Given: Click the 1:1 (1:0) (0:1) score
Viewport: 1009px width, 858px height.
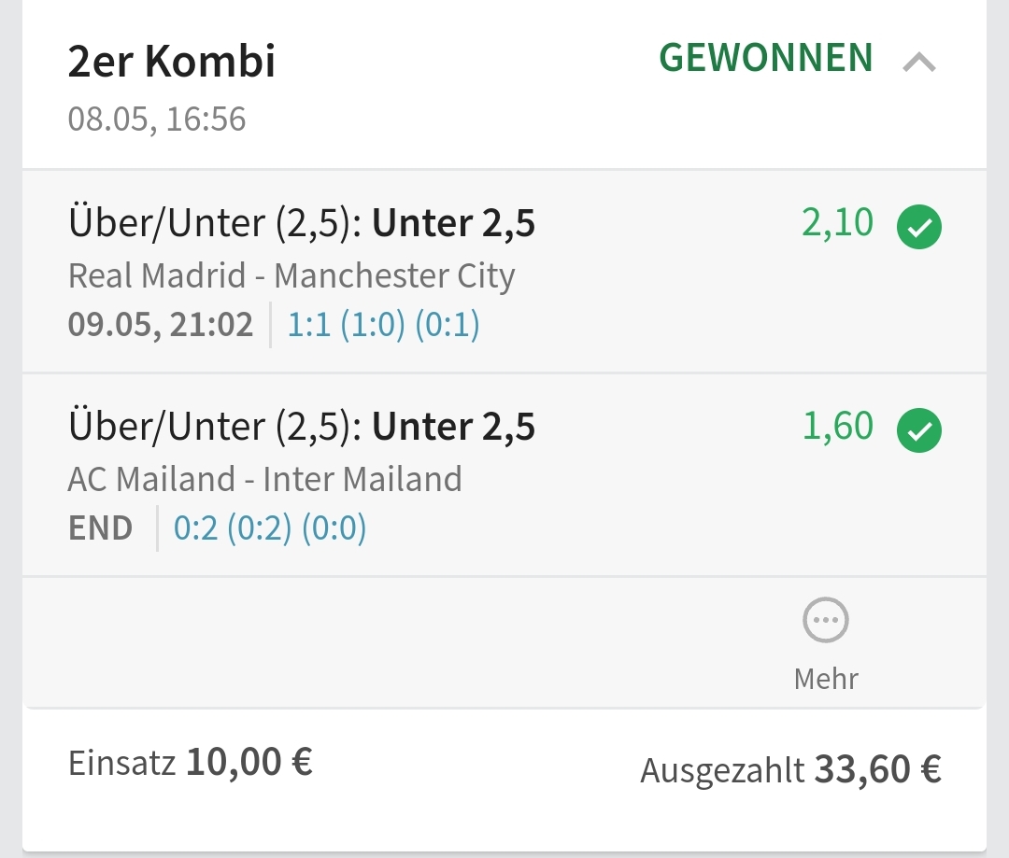Looking at the screenshot, I should pos(383,325).
